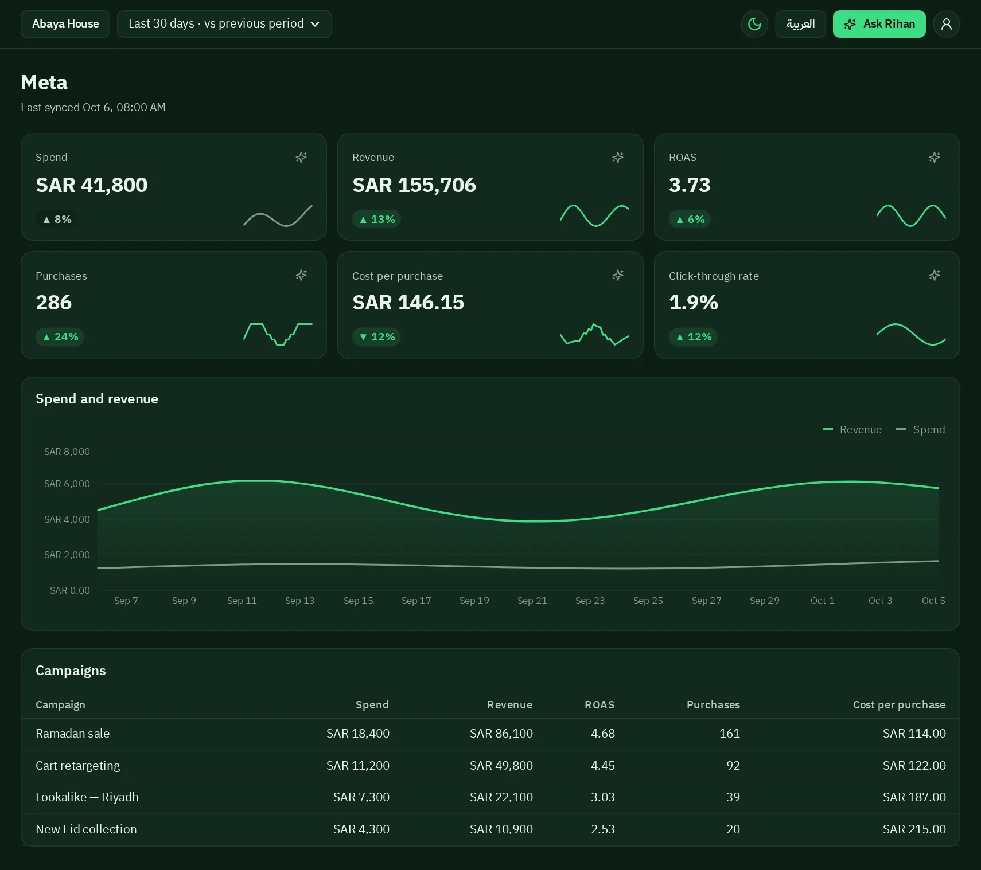981x870 pixels.
Task: Click the 3.03 ROAS cell
Action: coord(603,797)
